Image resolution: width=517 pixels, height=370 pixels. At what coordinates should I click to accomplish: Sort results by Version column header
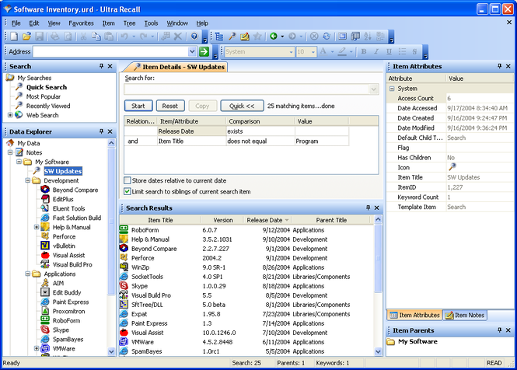coord(223,220)
